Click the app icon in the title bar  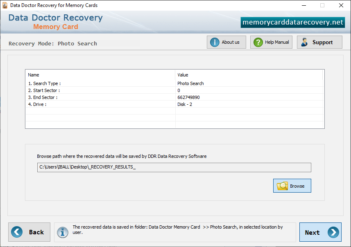5,5
